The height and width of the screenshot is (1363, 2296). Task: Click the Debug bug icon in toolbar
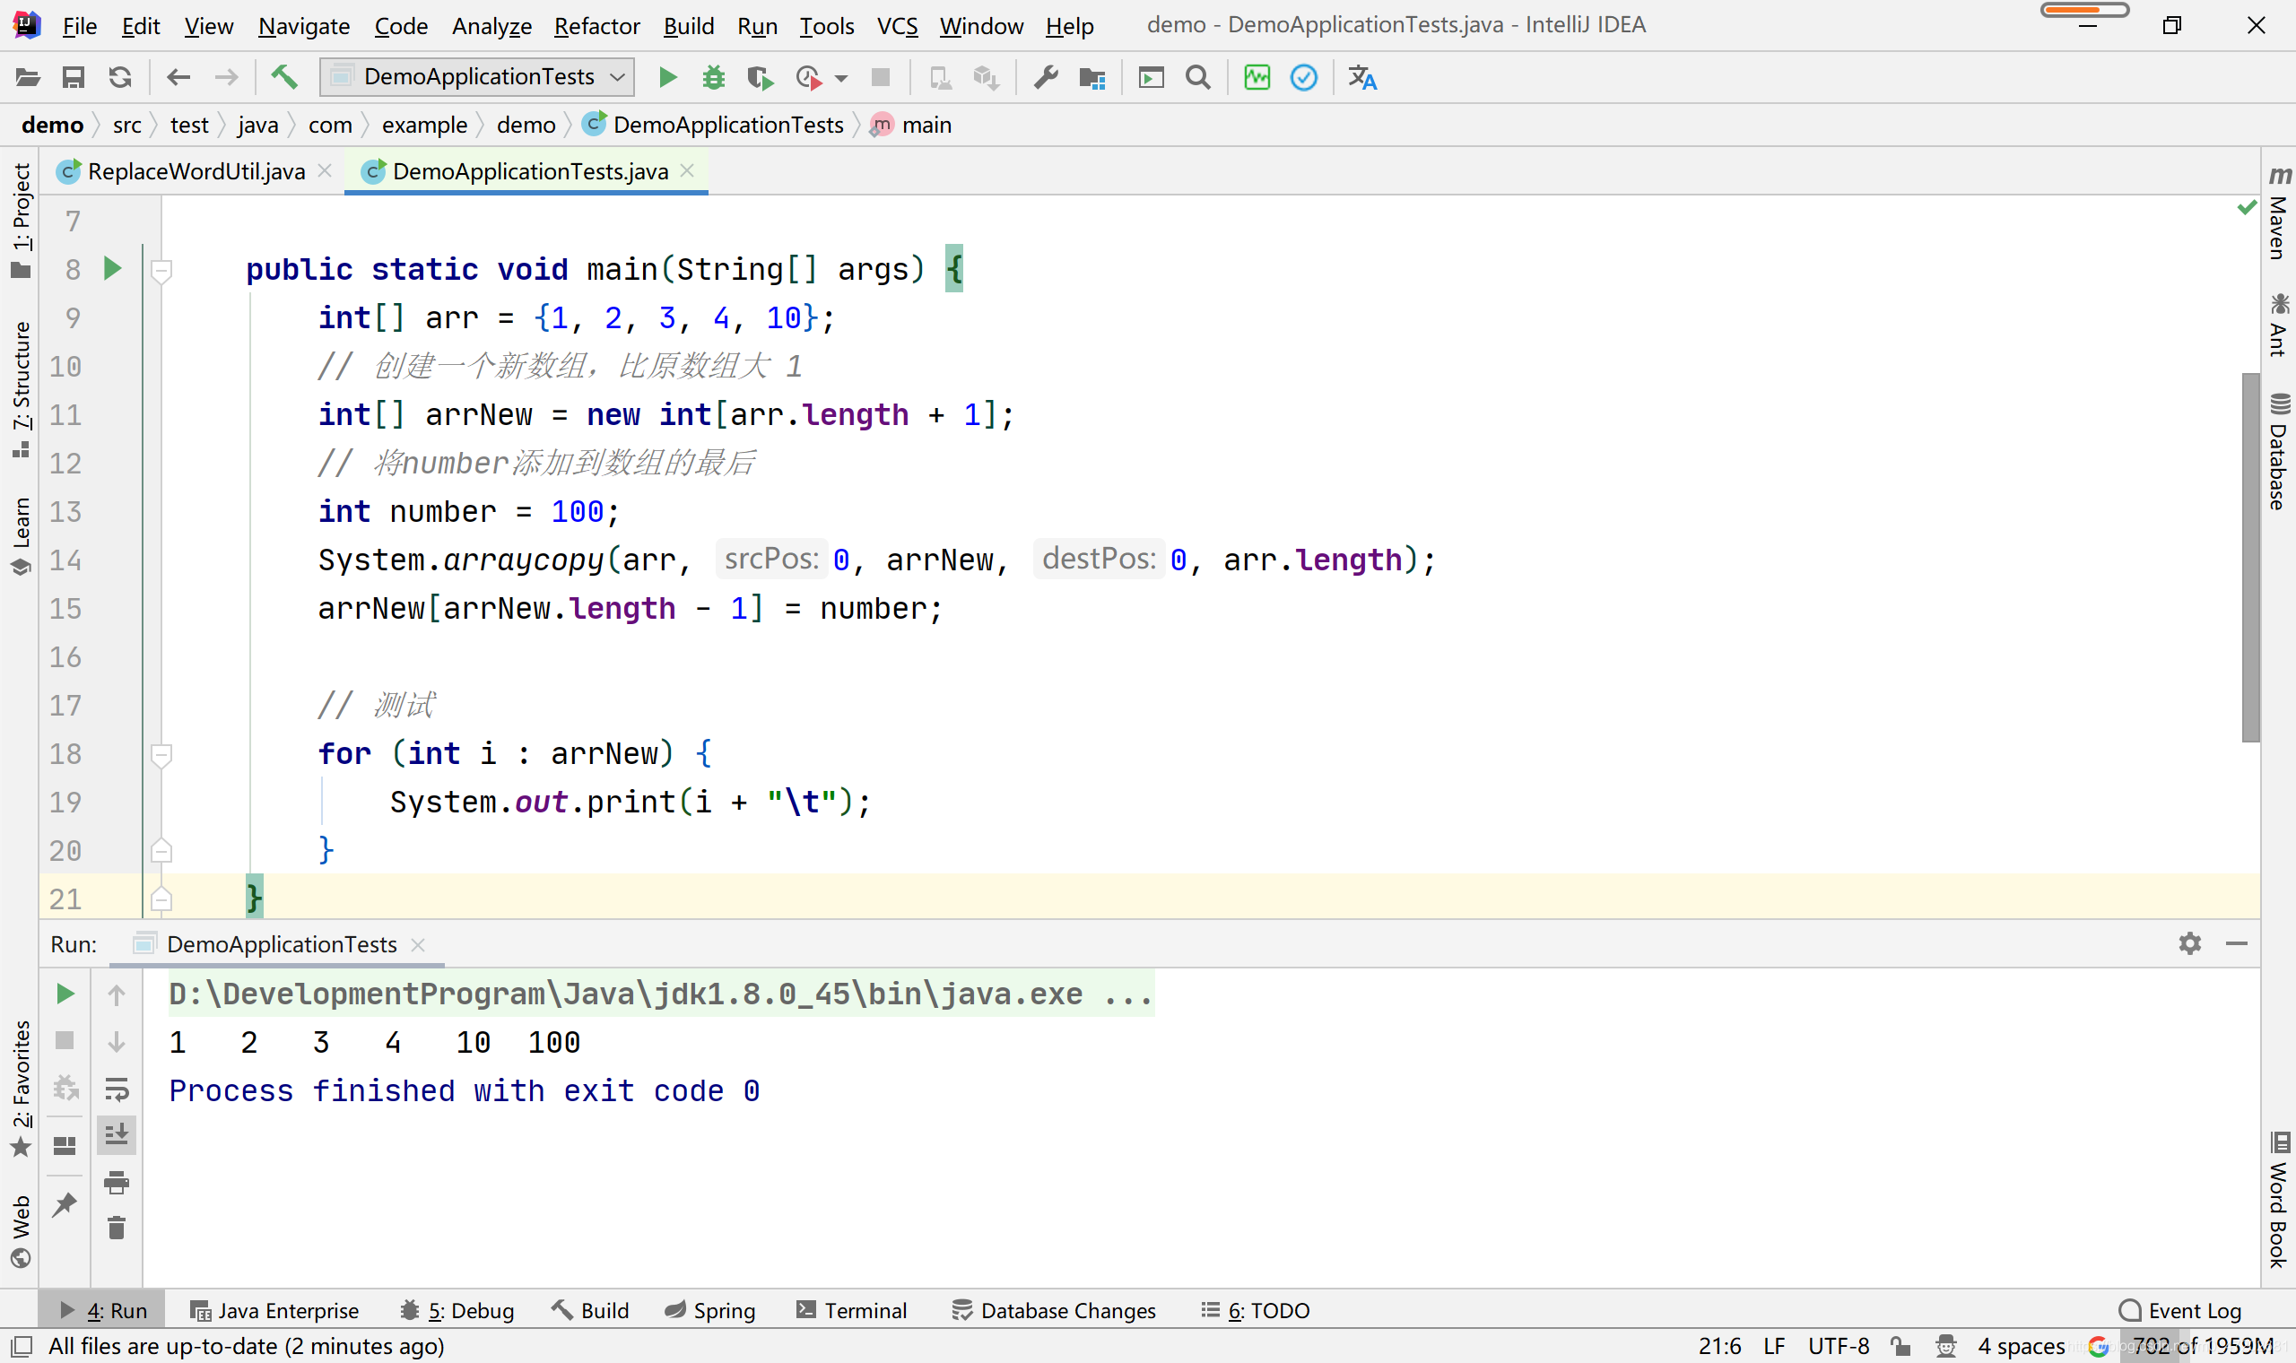[714, 77]
